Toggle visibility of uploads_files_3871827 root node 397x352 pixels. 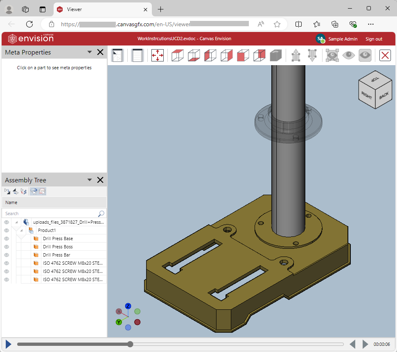point(7,222)
